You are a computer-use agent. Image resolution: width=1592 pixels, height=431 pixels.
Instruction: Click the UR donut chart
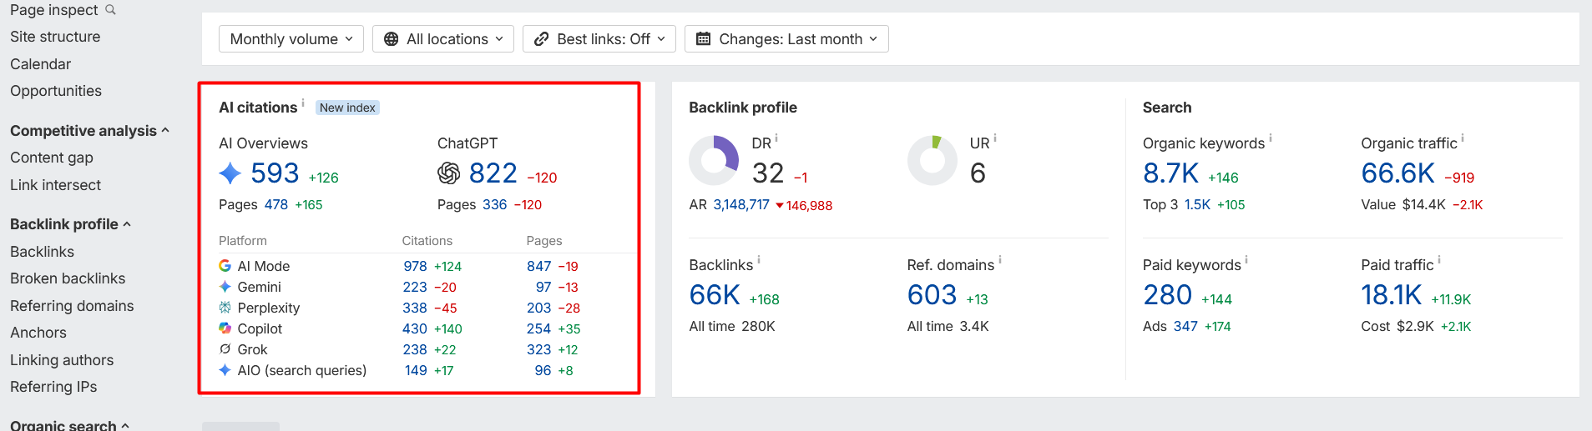pos(932,160)
